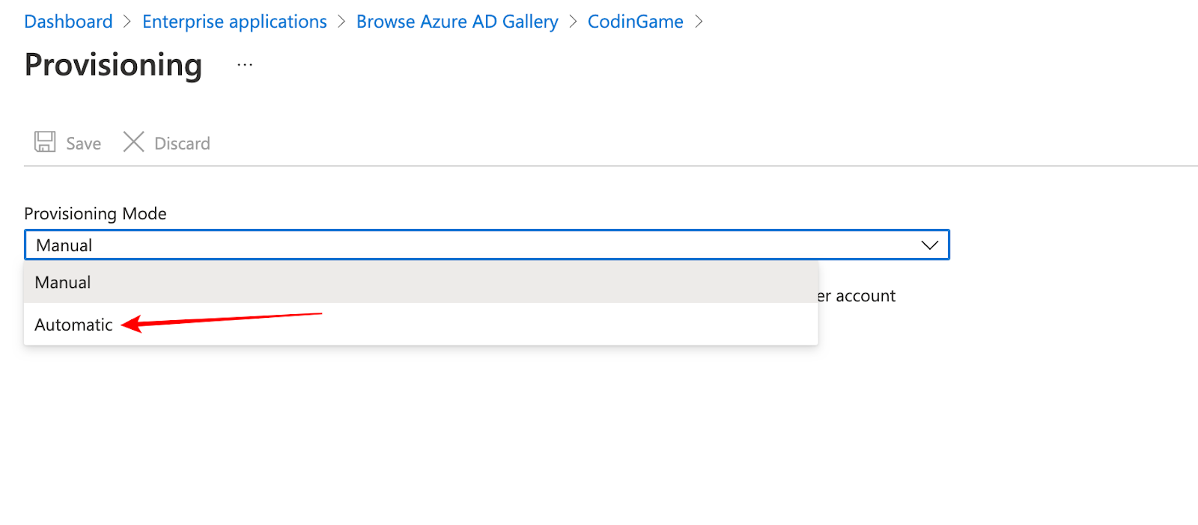Navigate to Browse Azure AD Gallery
The image size is (1198, 525).
click(x=457, y=22)
